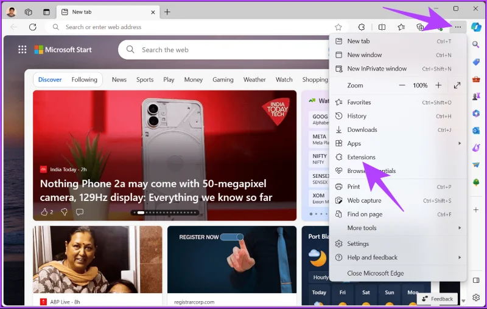487x309 pixels.
Task: Open the Gaming category
Action: coord(223,80)
